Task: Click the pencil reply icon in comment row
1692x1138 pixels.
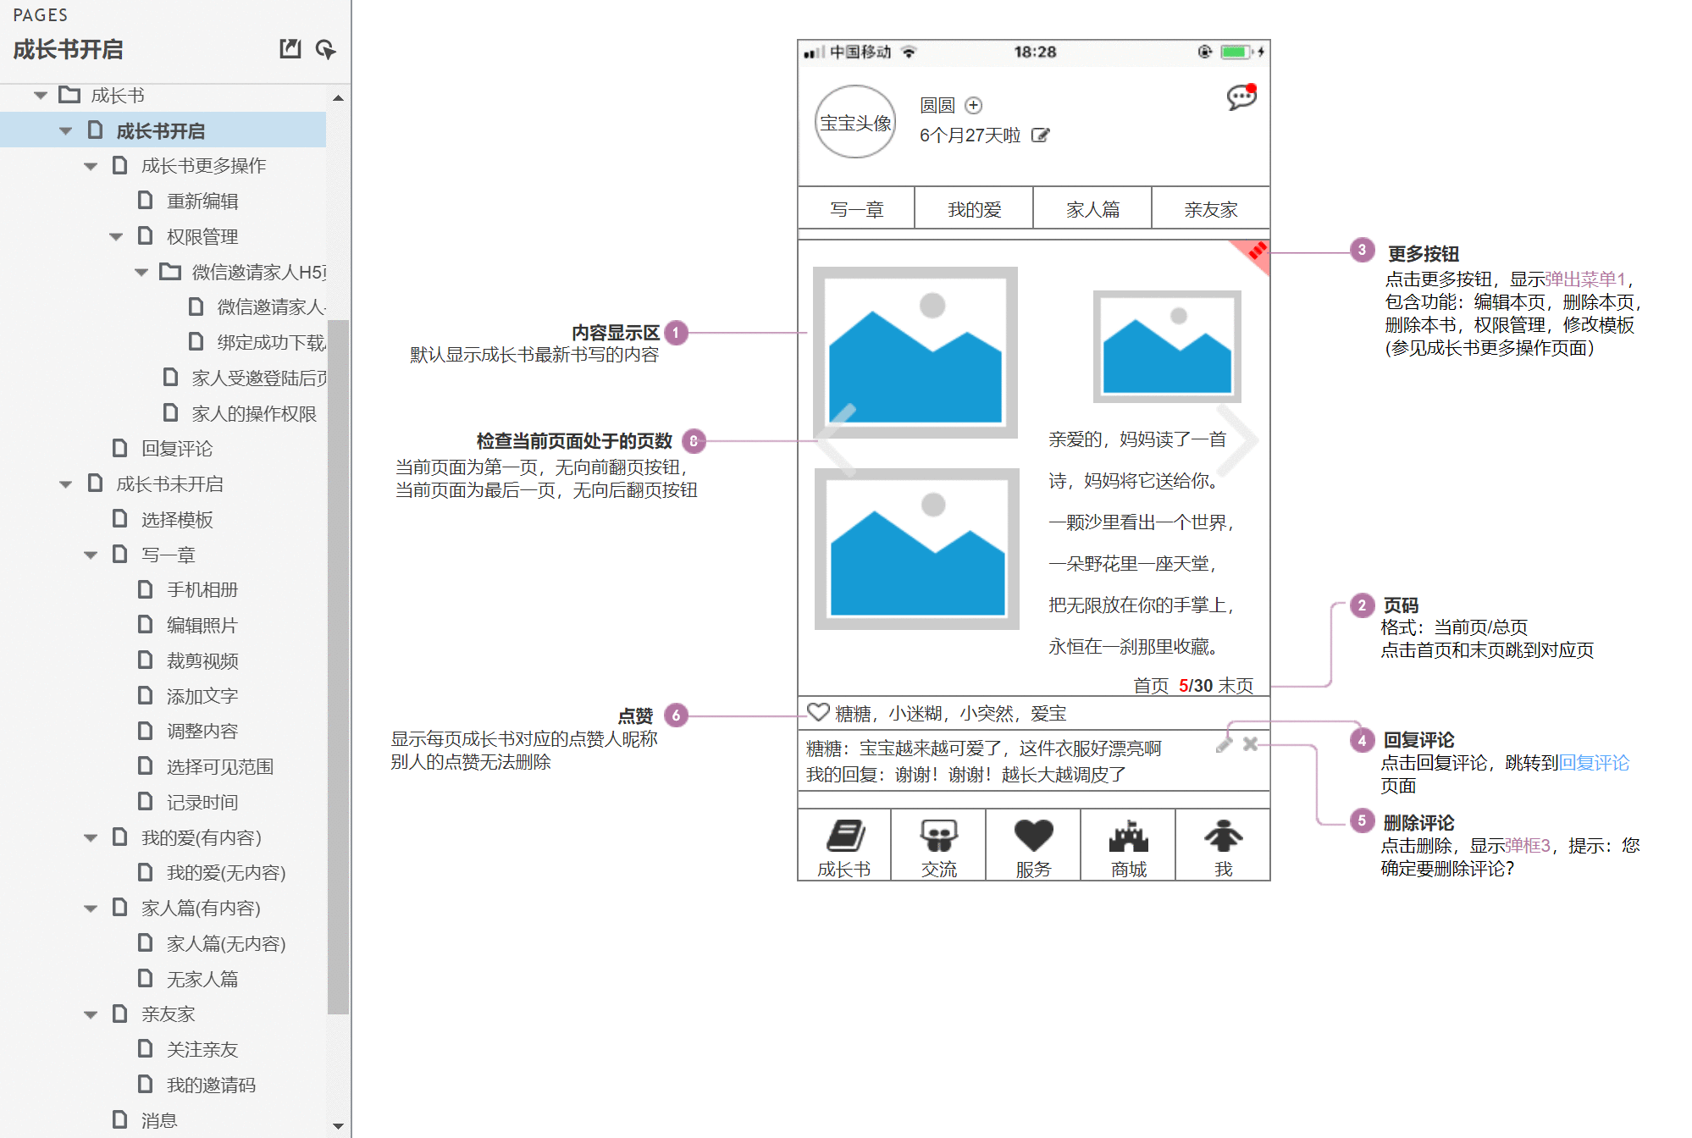Action: [x=1224, y=743]
